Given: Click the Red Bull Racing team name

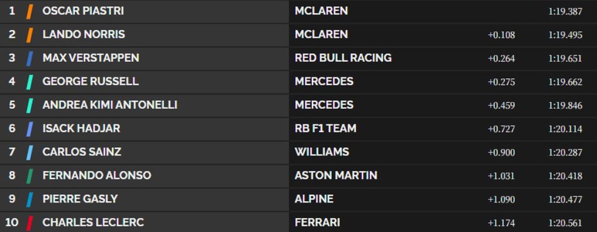Looking at the screenshot, I should click(x=343, y=58).
